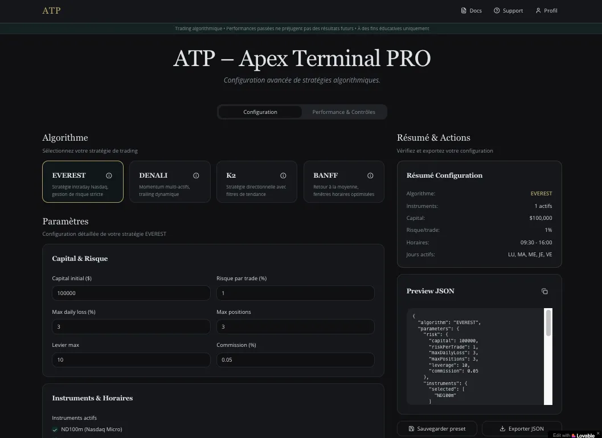Select the DENALI algorithm card
The width and height of the screenshot is (602, 438).
click(x=170, y=182)
